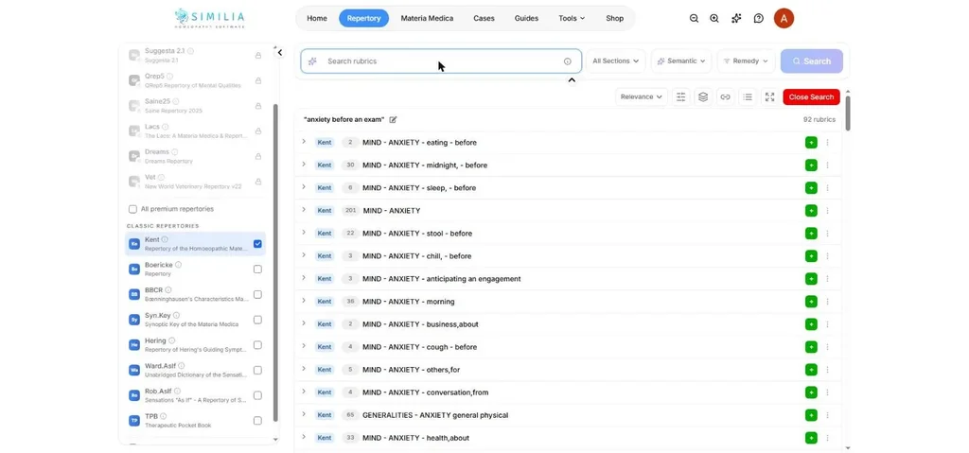969x453 pixels.
Task: Expand 'MIND - ANXIETY - chill, - before' row
Action: 304,255
